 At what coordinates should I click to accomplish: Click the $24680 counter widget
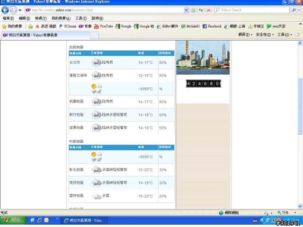coord(203,83)
